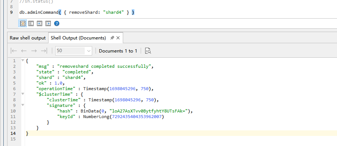337x146 pixels.
Task: Switch to Raw shell output tab
Action: point(28,38)
